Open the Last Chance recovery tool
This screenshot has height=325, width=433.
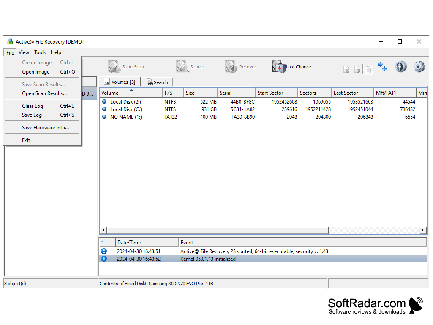[291, 67]
